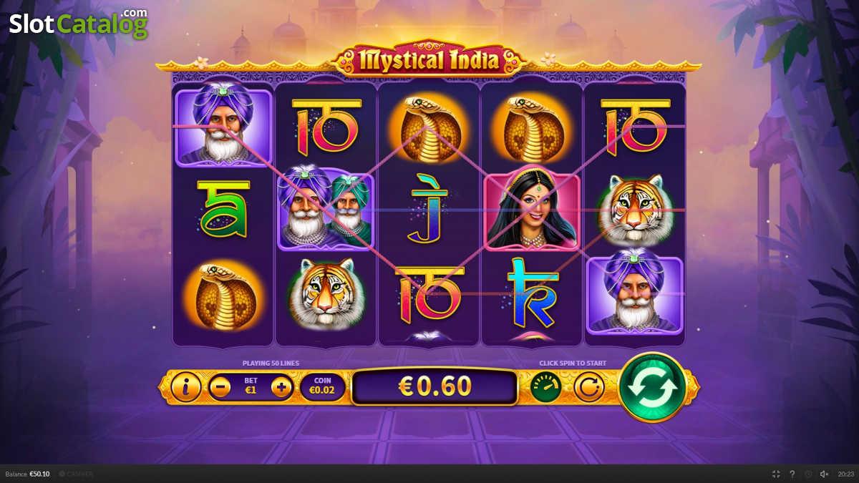Click the €0.60 win display
The image size is (859, 483).
(x=435, y=387)
